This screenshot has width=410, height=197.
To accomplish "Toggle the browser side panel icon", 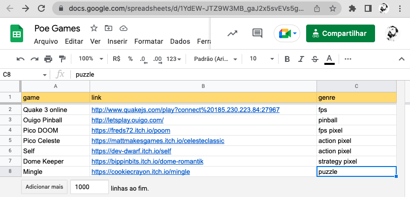I will pyautogui.click(x=368, y=9).
